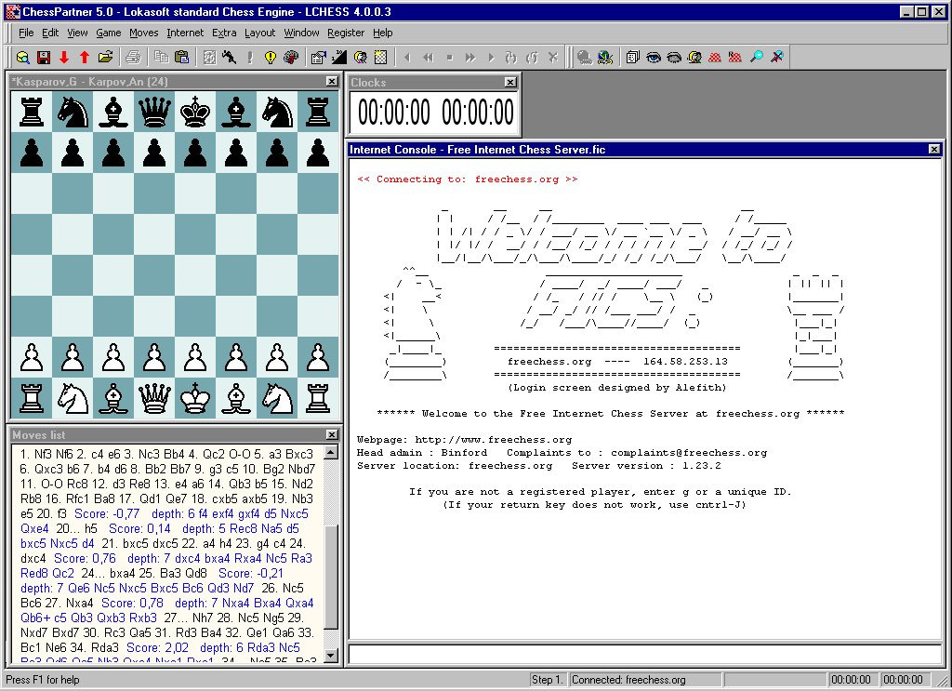Step one move back with the arrow icon

408,57
